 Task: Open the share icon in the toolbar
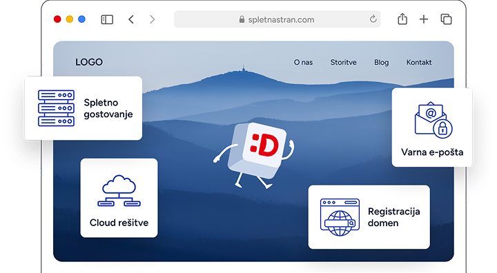pyautogui.click(x=402, y=19)
